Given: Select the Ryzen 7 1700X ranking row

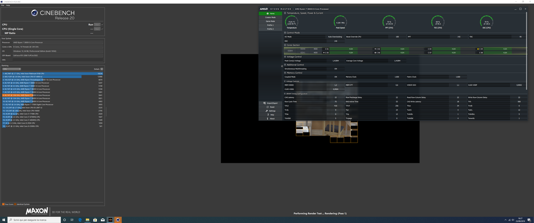Looking at the screenshot, I should [x=53, y=104].
